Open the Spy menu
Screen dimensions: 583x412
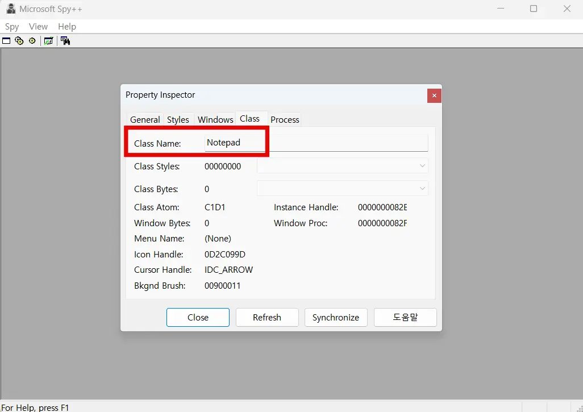tap(12, 27)
